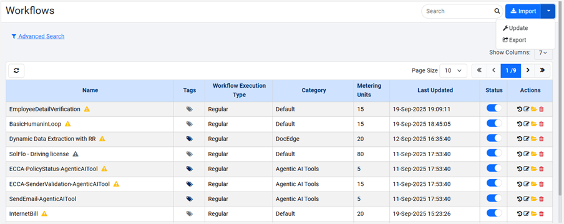Delete the BasicHumaninLoop workflow

[x=542, y=124]
